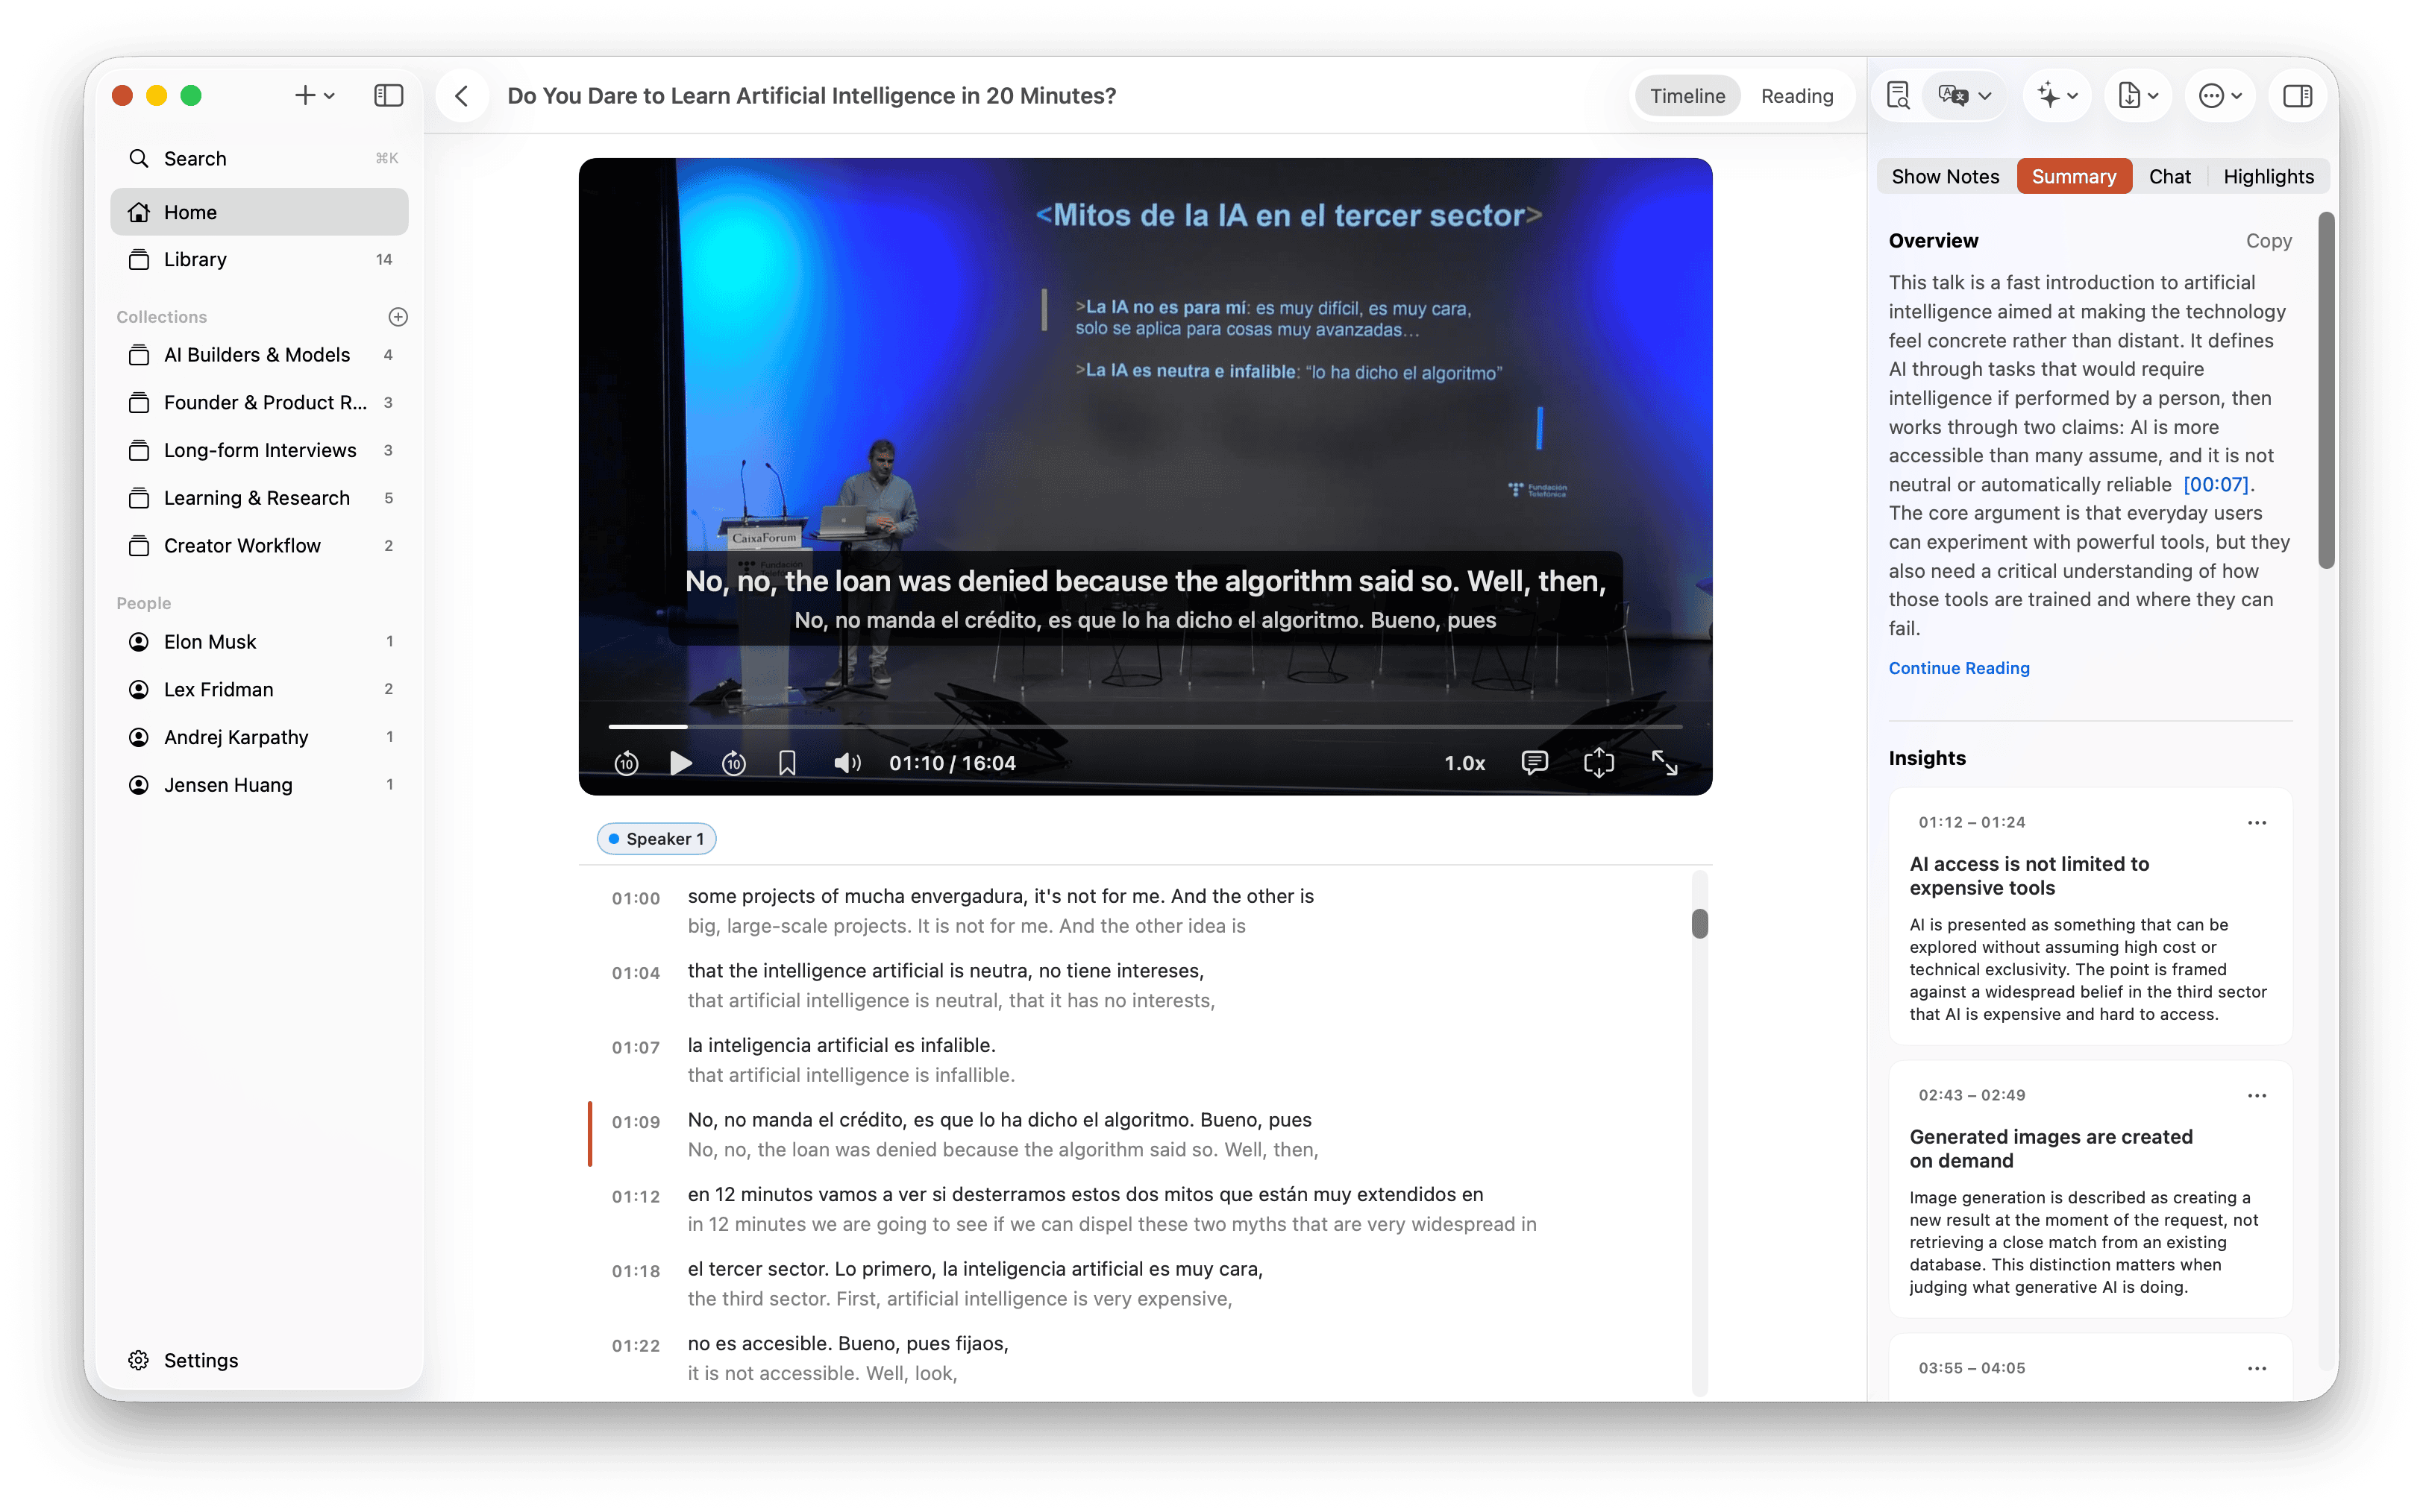Image resolution: width=2423 pixels, height=1512 pixels.
Task: Switch to Timeline view
Action: click(1687, 96)
